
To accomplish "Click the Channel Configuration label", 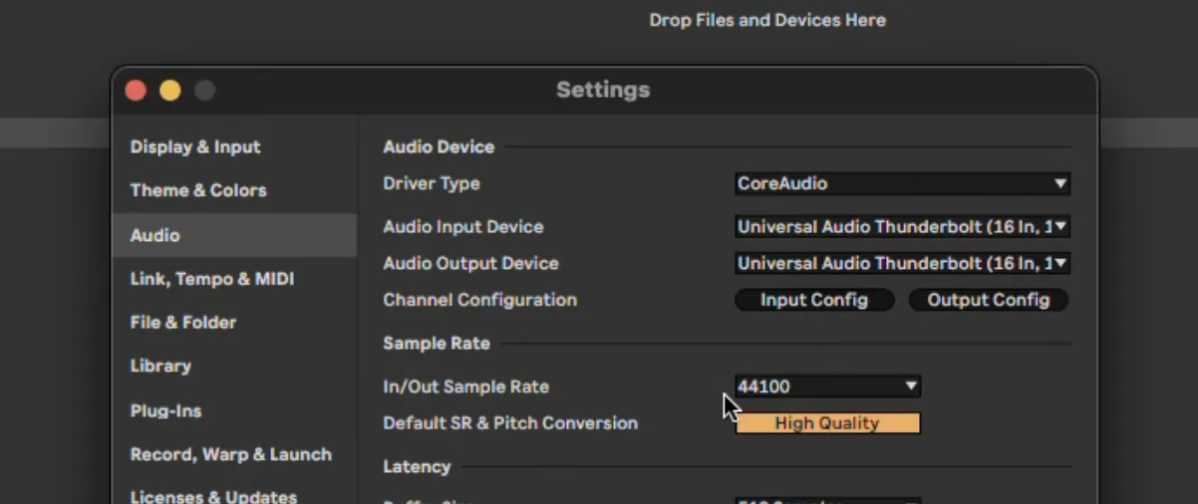I will point(480,300).
